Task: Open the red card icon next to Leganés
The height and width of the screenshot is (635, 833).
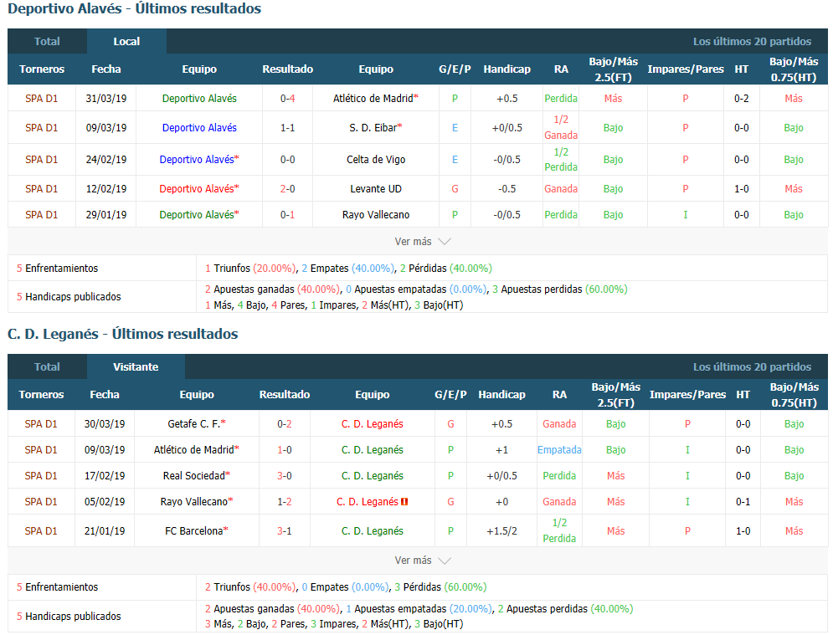Action: click(x=404, y=502)
